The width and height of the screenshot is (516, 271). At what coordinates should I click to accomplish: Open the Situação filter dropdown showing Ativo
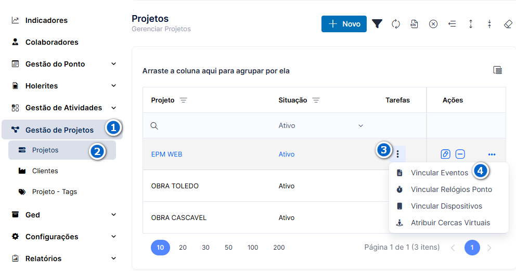[x=320, y=126]
